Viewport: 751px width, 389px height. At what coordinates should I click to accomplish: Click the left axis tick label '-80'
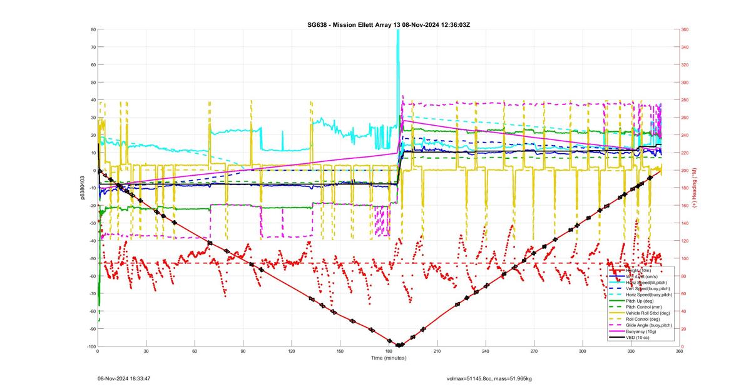[x=91, y=311]
